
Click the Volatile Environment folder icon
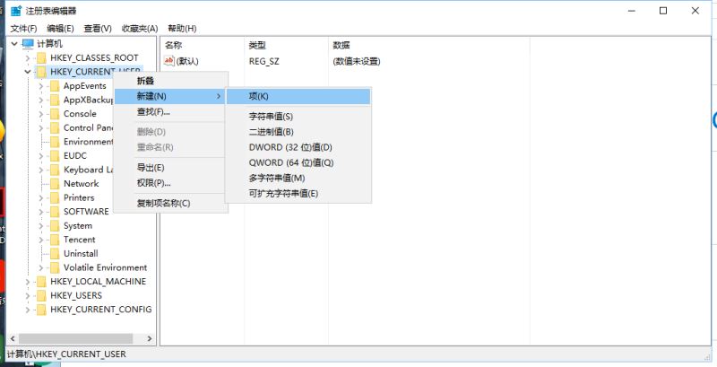point(55,267)
